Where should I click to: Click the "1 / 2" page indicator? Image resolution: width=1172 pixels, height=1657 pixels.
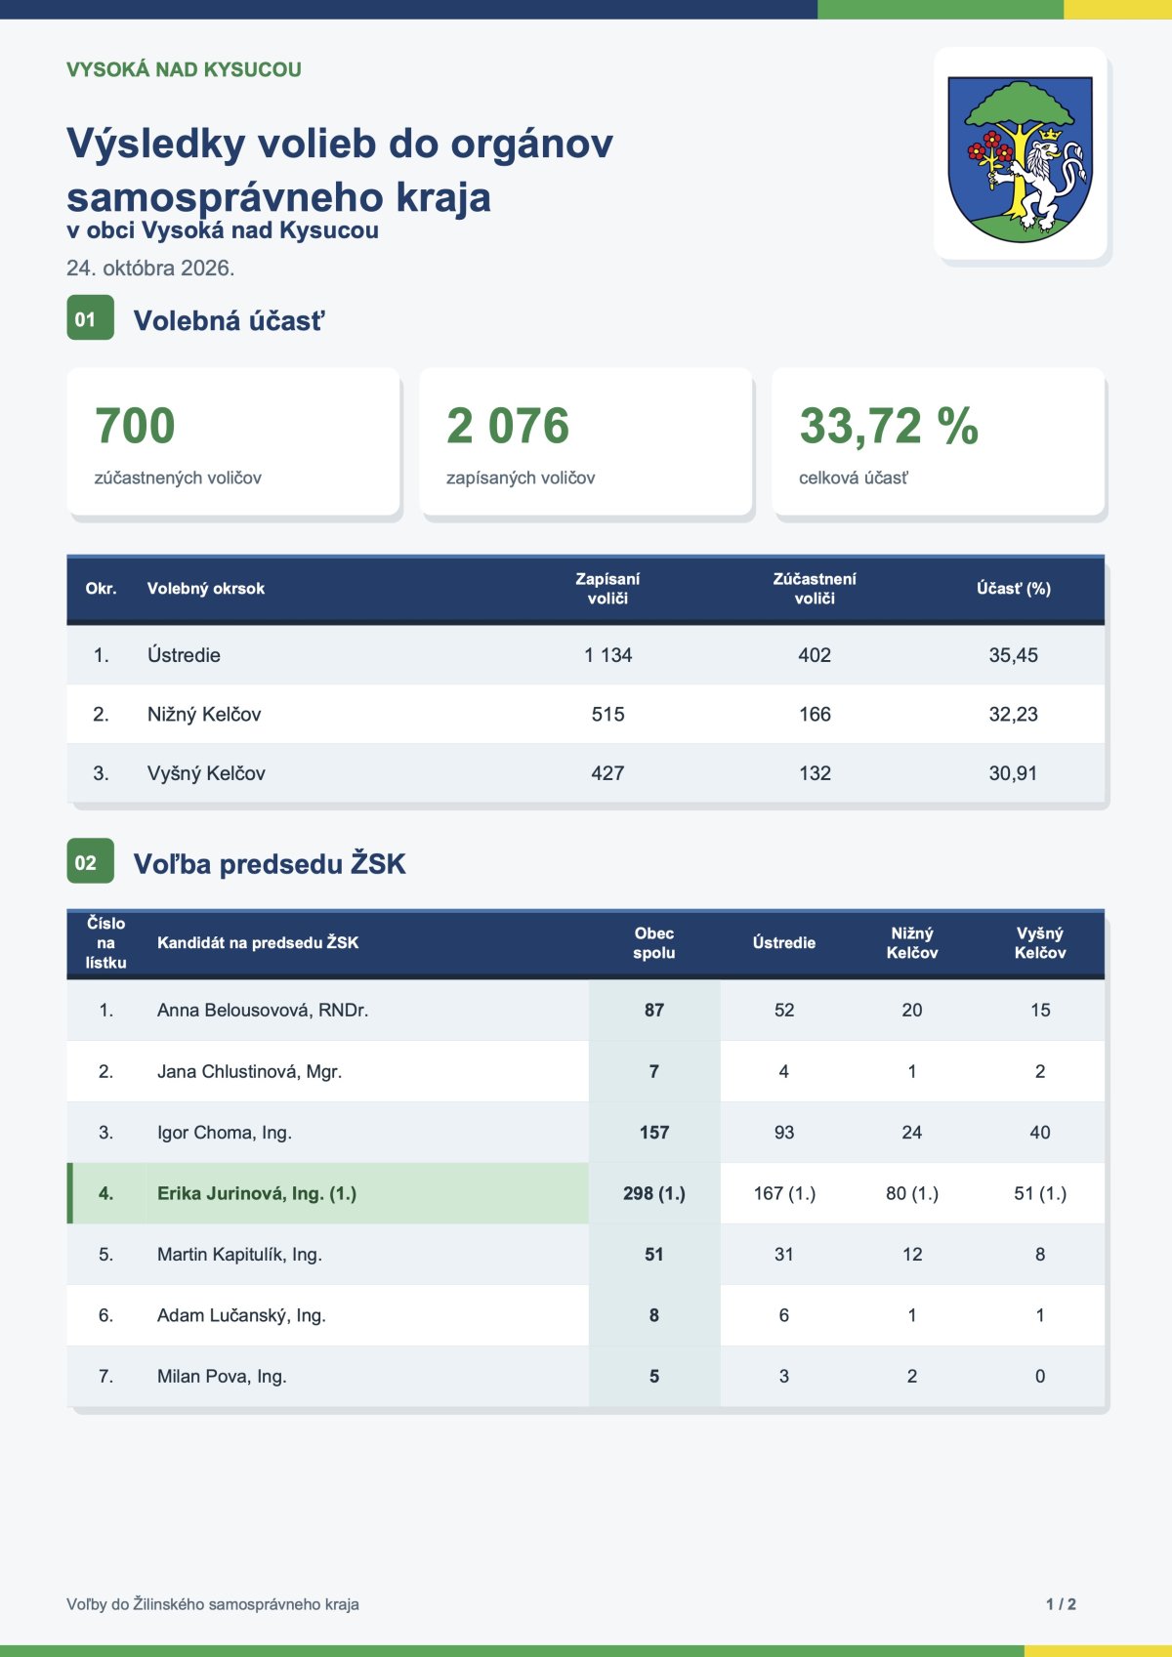1061,1604
